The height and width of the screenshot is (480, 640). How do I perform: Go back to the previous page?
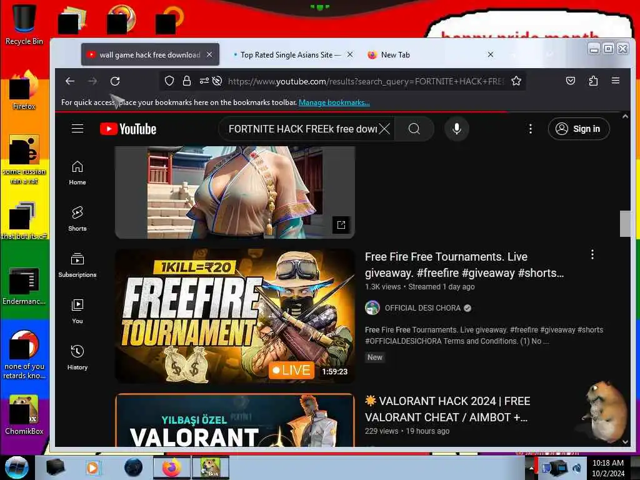[70, 81]
